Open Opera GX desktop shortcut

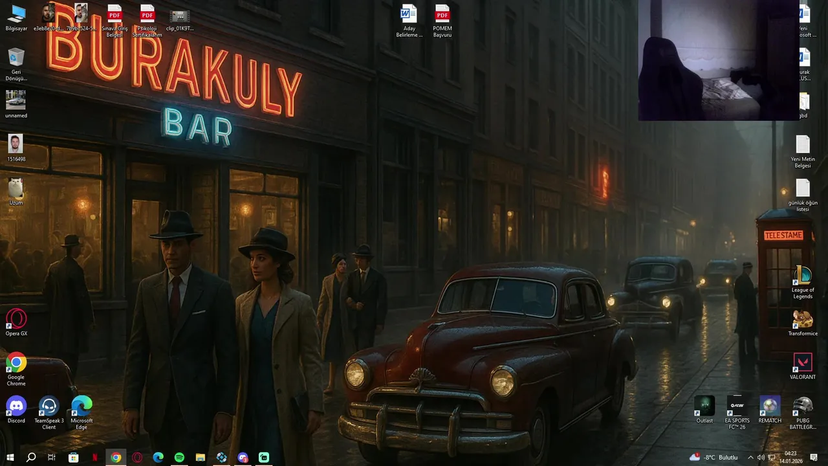point(16,322)
